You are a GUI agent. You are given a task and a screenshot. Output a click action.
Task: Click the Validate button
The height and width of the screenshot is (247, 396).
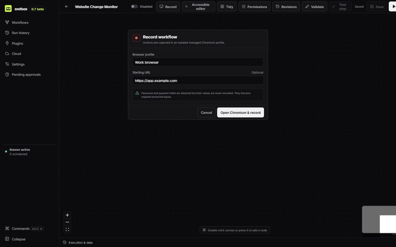(315, 7)
